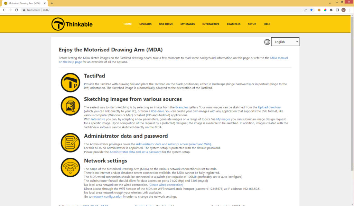The width and height of the screenshot is (354, 206).
Task: Open the Extensions puzzle icon
Action: (331, 10)
